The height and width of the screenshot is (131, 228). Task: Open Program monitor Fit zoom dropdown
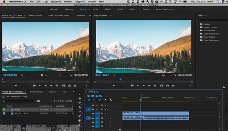(117, 75)
